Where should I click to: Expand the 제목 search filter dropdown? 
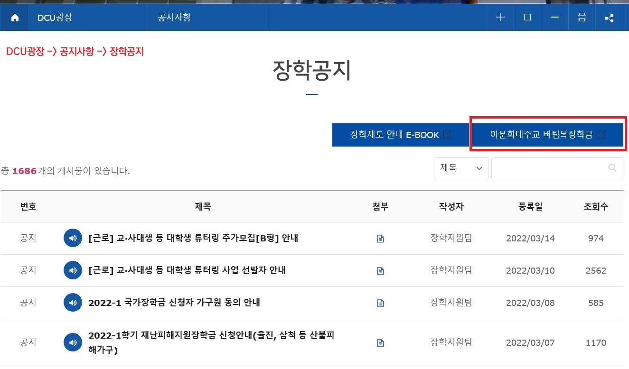pos(460,168)
